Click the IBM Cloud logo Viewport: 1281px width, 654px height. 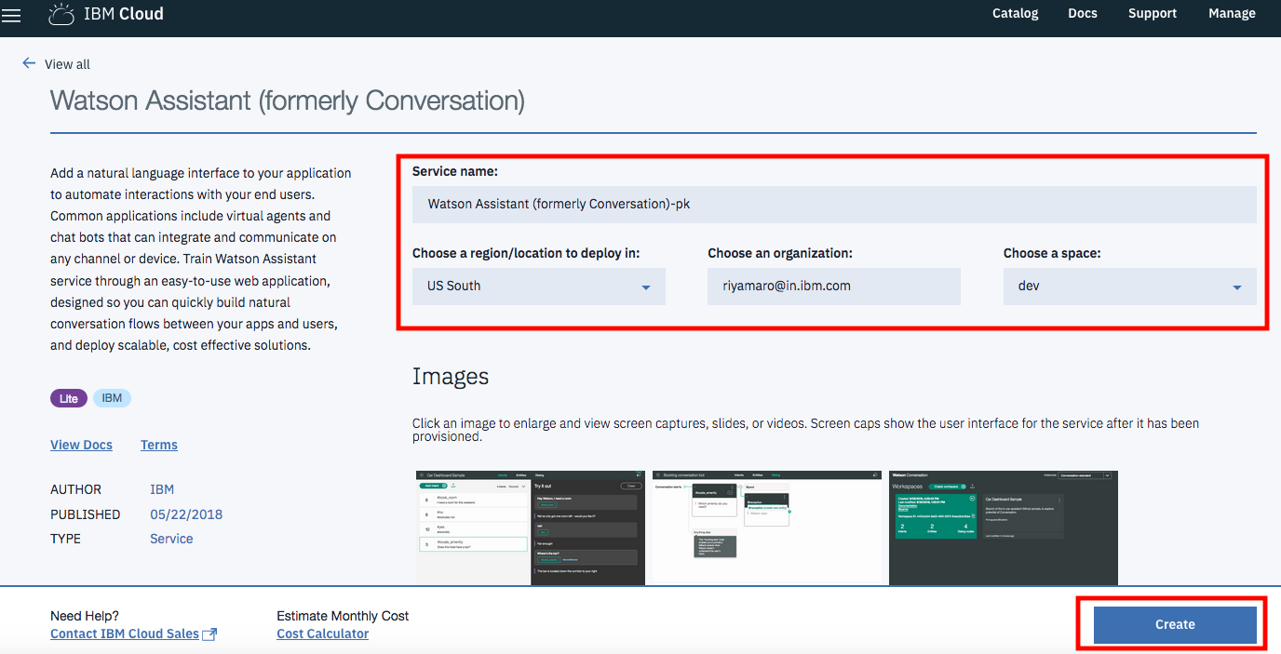105,14
